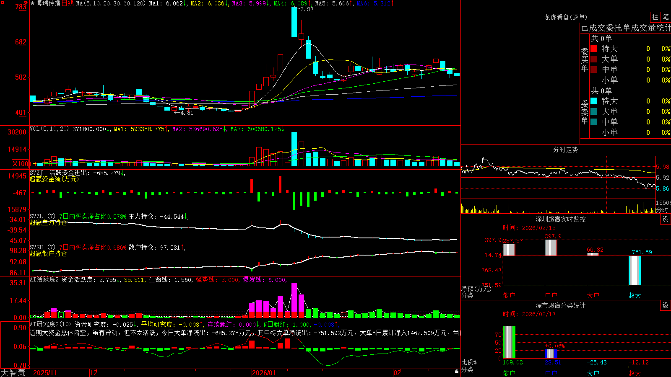
Task: Click the 分时 label under the intraday chart
Action: click(662, 210)
